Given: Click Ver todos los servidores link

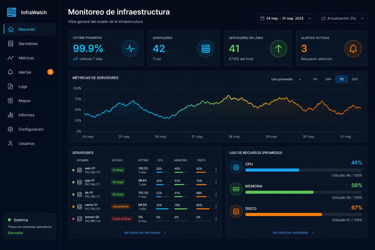Looking at the screenshot, I should [x=145, y=233].
